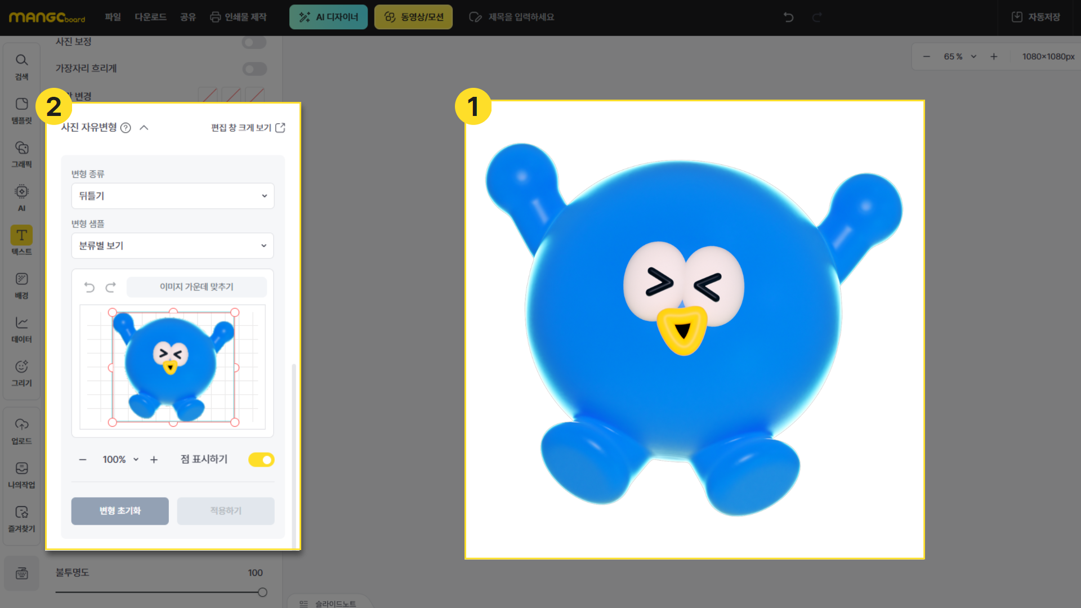The height and width of the screenshot is (608, 1081).
Task: Select the 텍스트 text tool icon
Action: [x=21, y=240]
